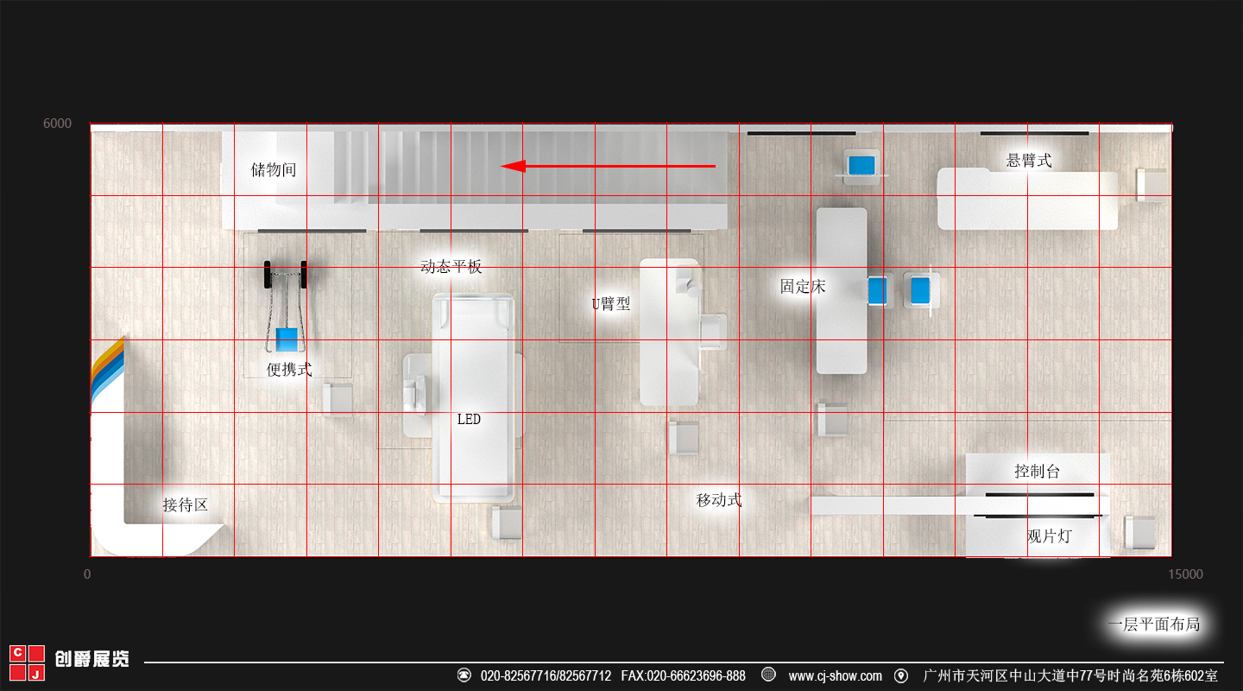This screenshot has width=1243, height=691.
Task: Click the LED label on the bed
Action: tap(469, 419)
